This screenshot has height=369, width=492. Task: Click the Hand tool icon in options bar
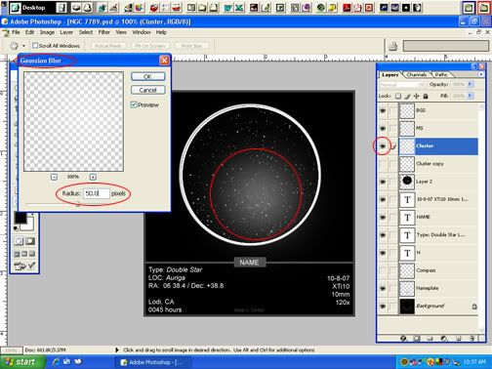click(x=14, y=46)
